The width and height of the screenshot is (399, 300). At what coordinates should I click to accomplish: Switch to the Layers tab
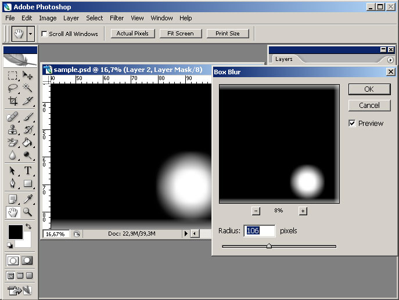pos(284,59)
